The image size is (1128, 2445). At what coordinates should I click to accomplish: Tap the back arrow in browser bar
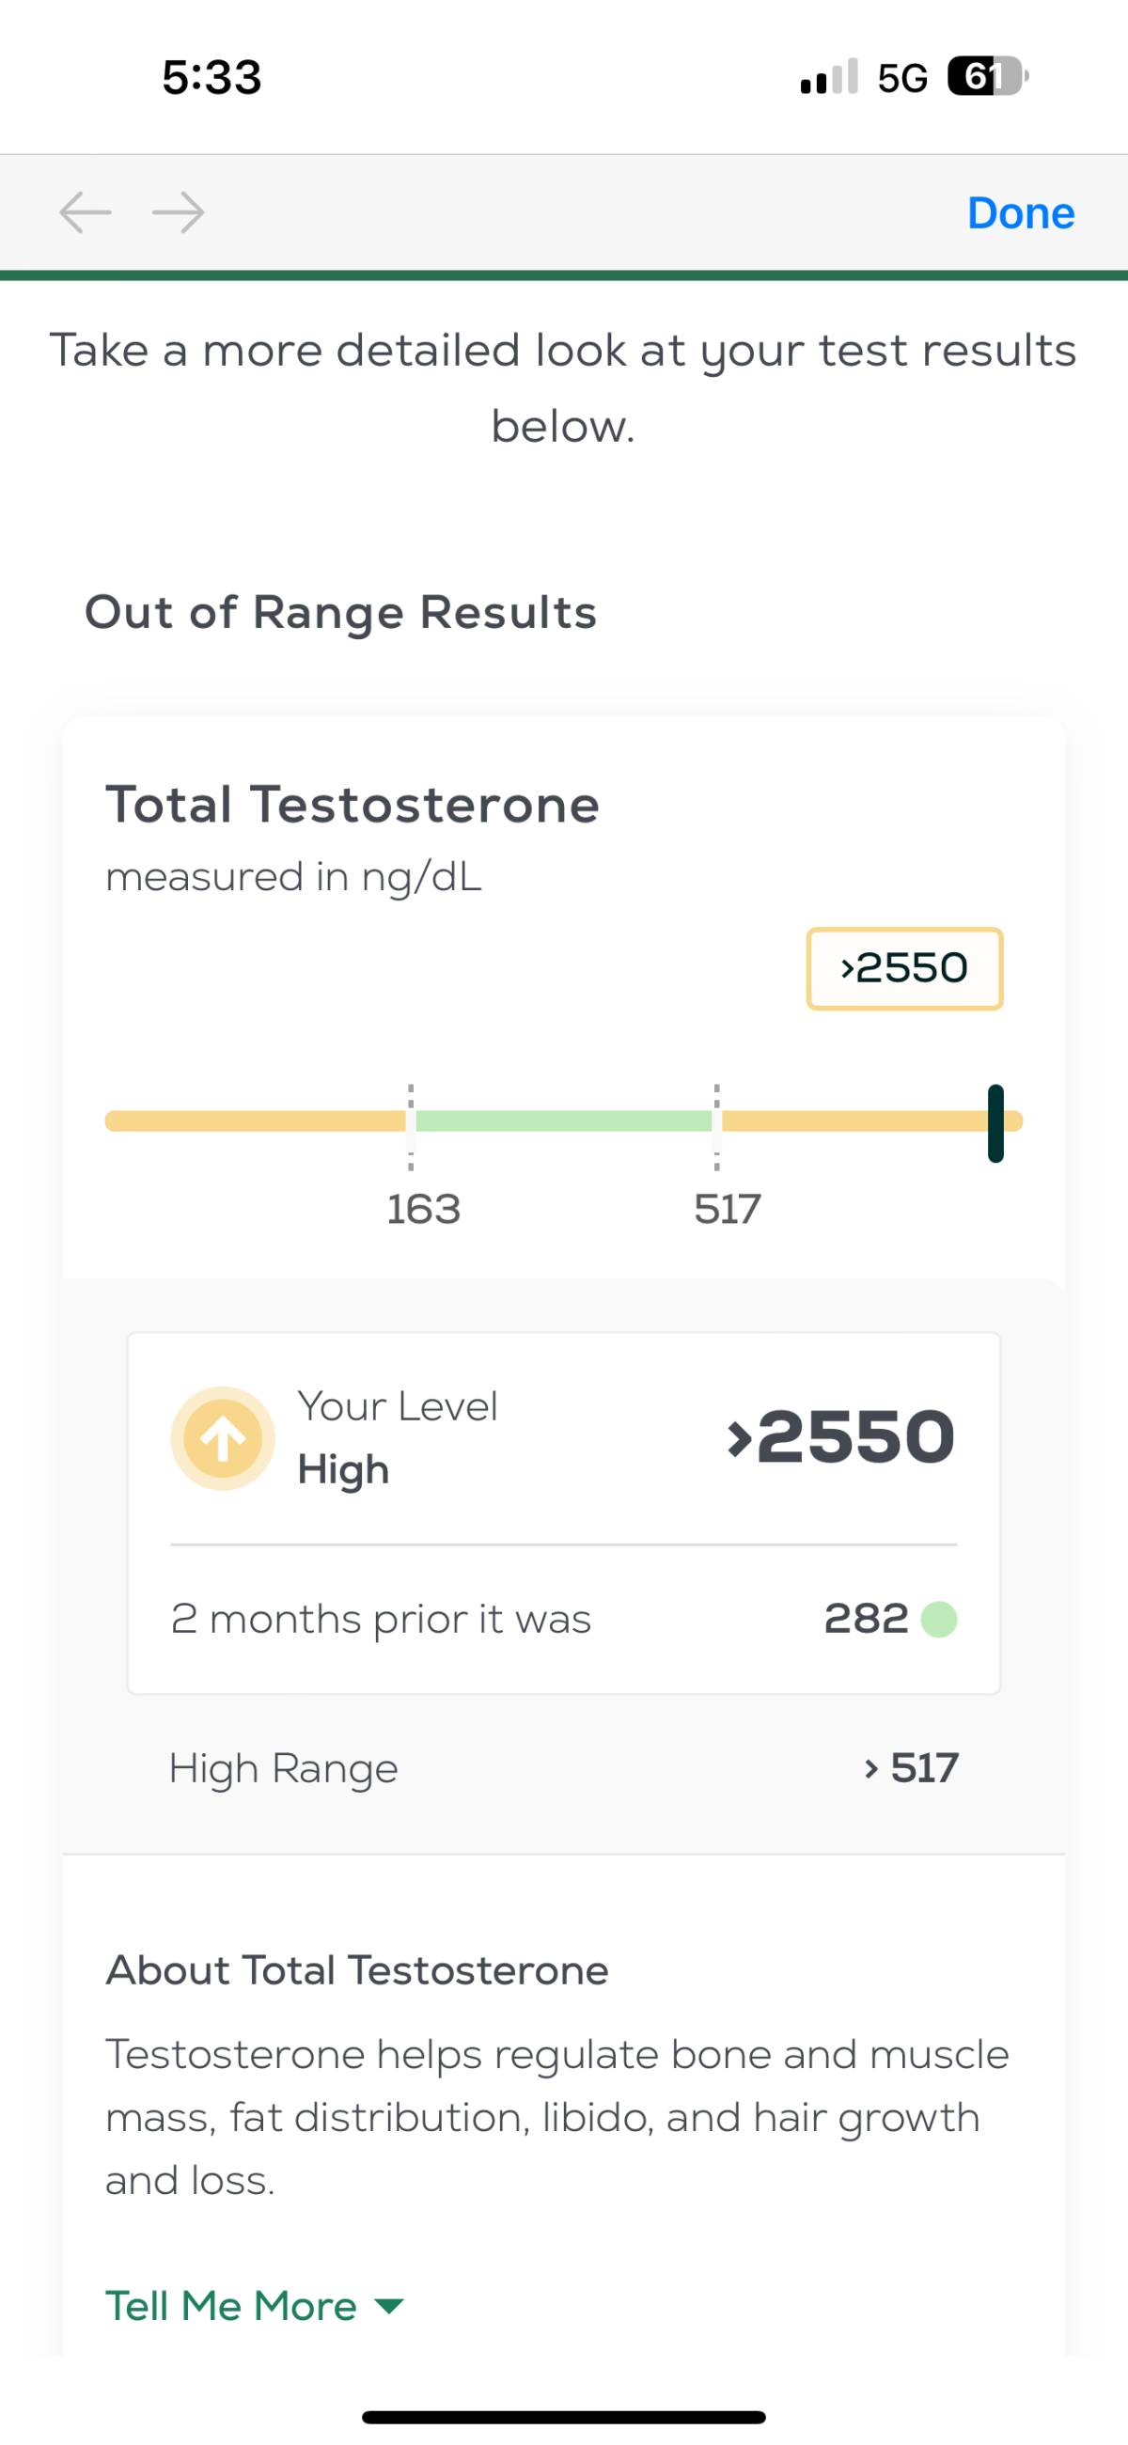[86, 212]
